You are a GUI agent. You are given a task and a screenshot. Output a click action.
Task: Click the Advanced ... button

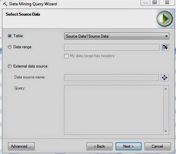click(21, 146)
